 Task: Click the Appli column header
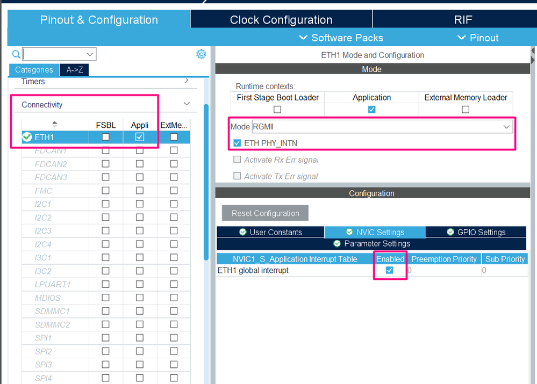[x=140, y=125]
